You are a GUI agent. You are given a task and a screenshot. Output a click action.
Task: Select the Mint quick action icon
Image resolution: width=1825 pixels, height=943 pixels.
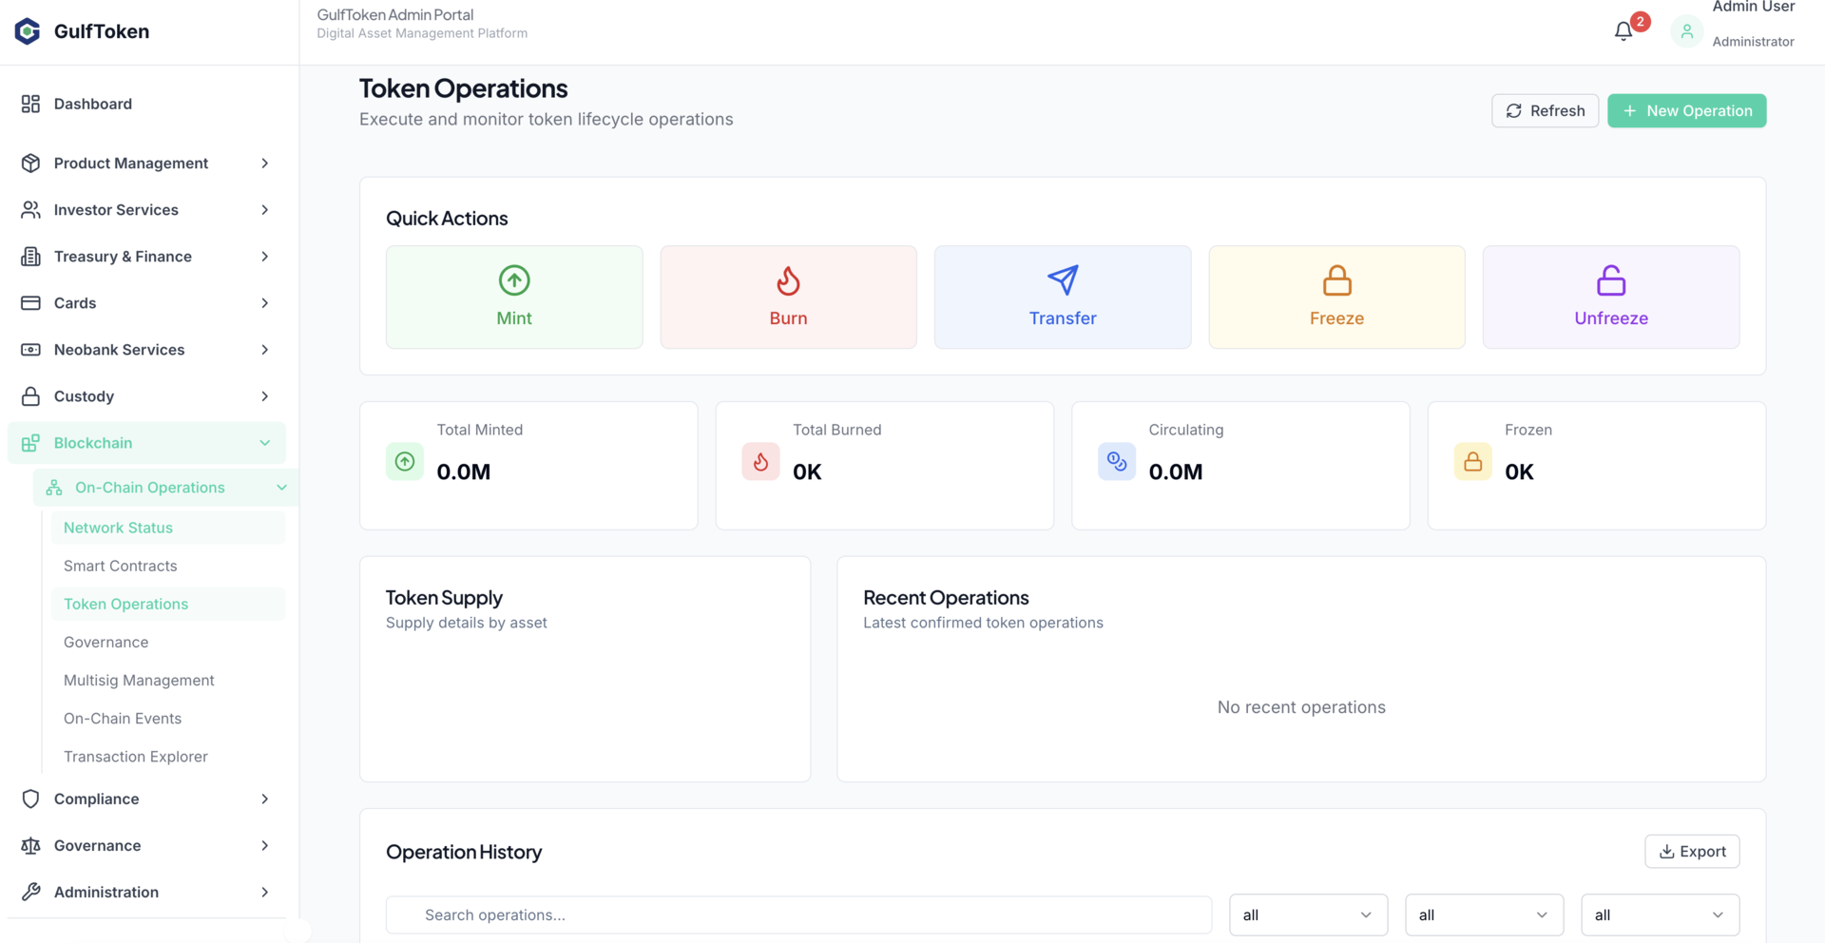(513, 279)
